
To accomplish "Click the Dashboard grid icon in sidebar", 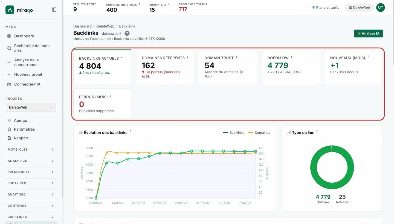I will click(9, 36).
